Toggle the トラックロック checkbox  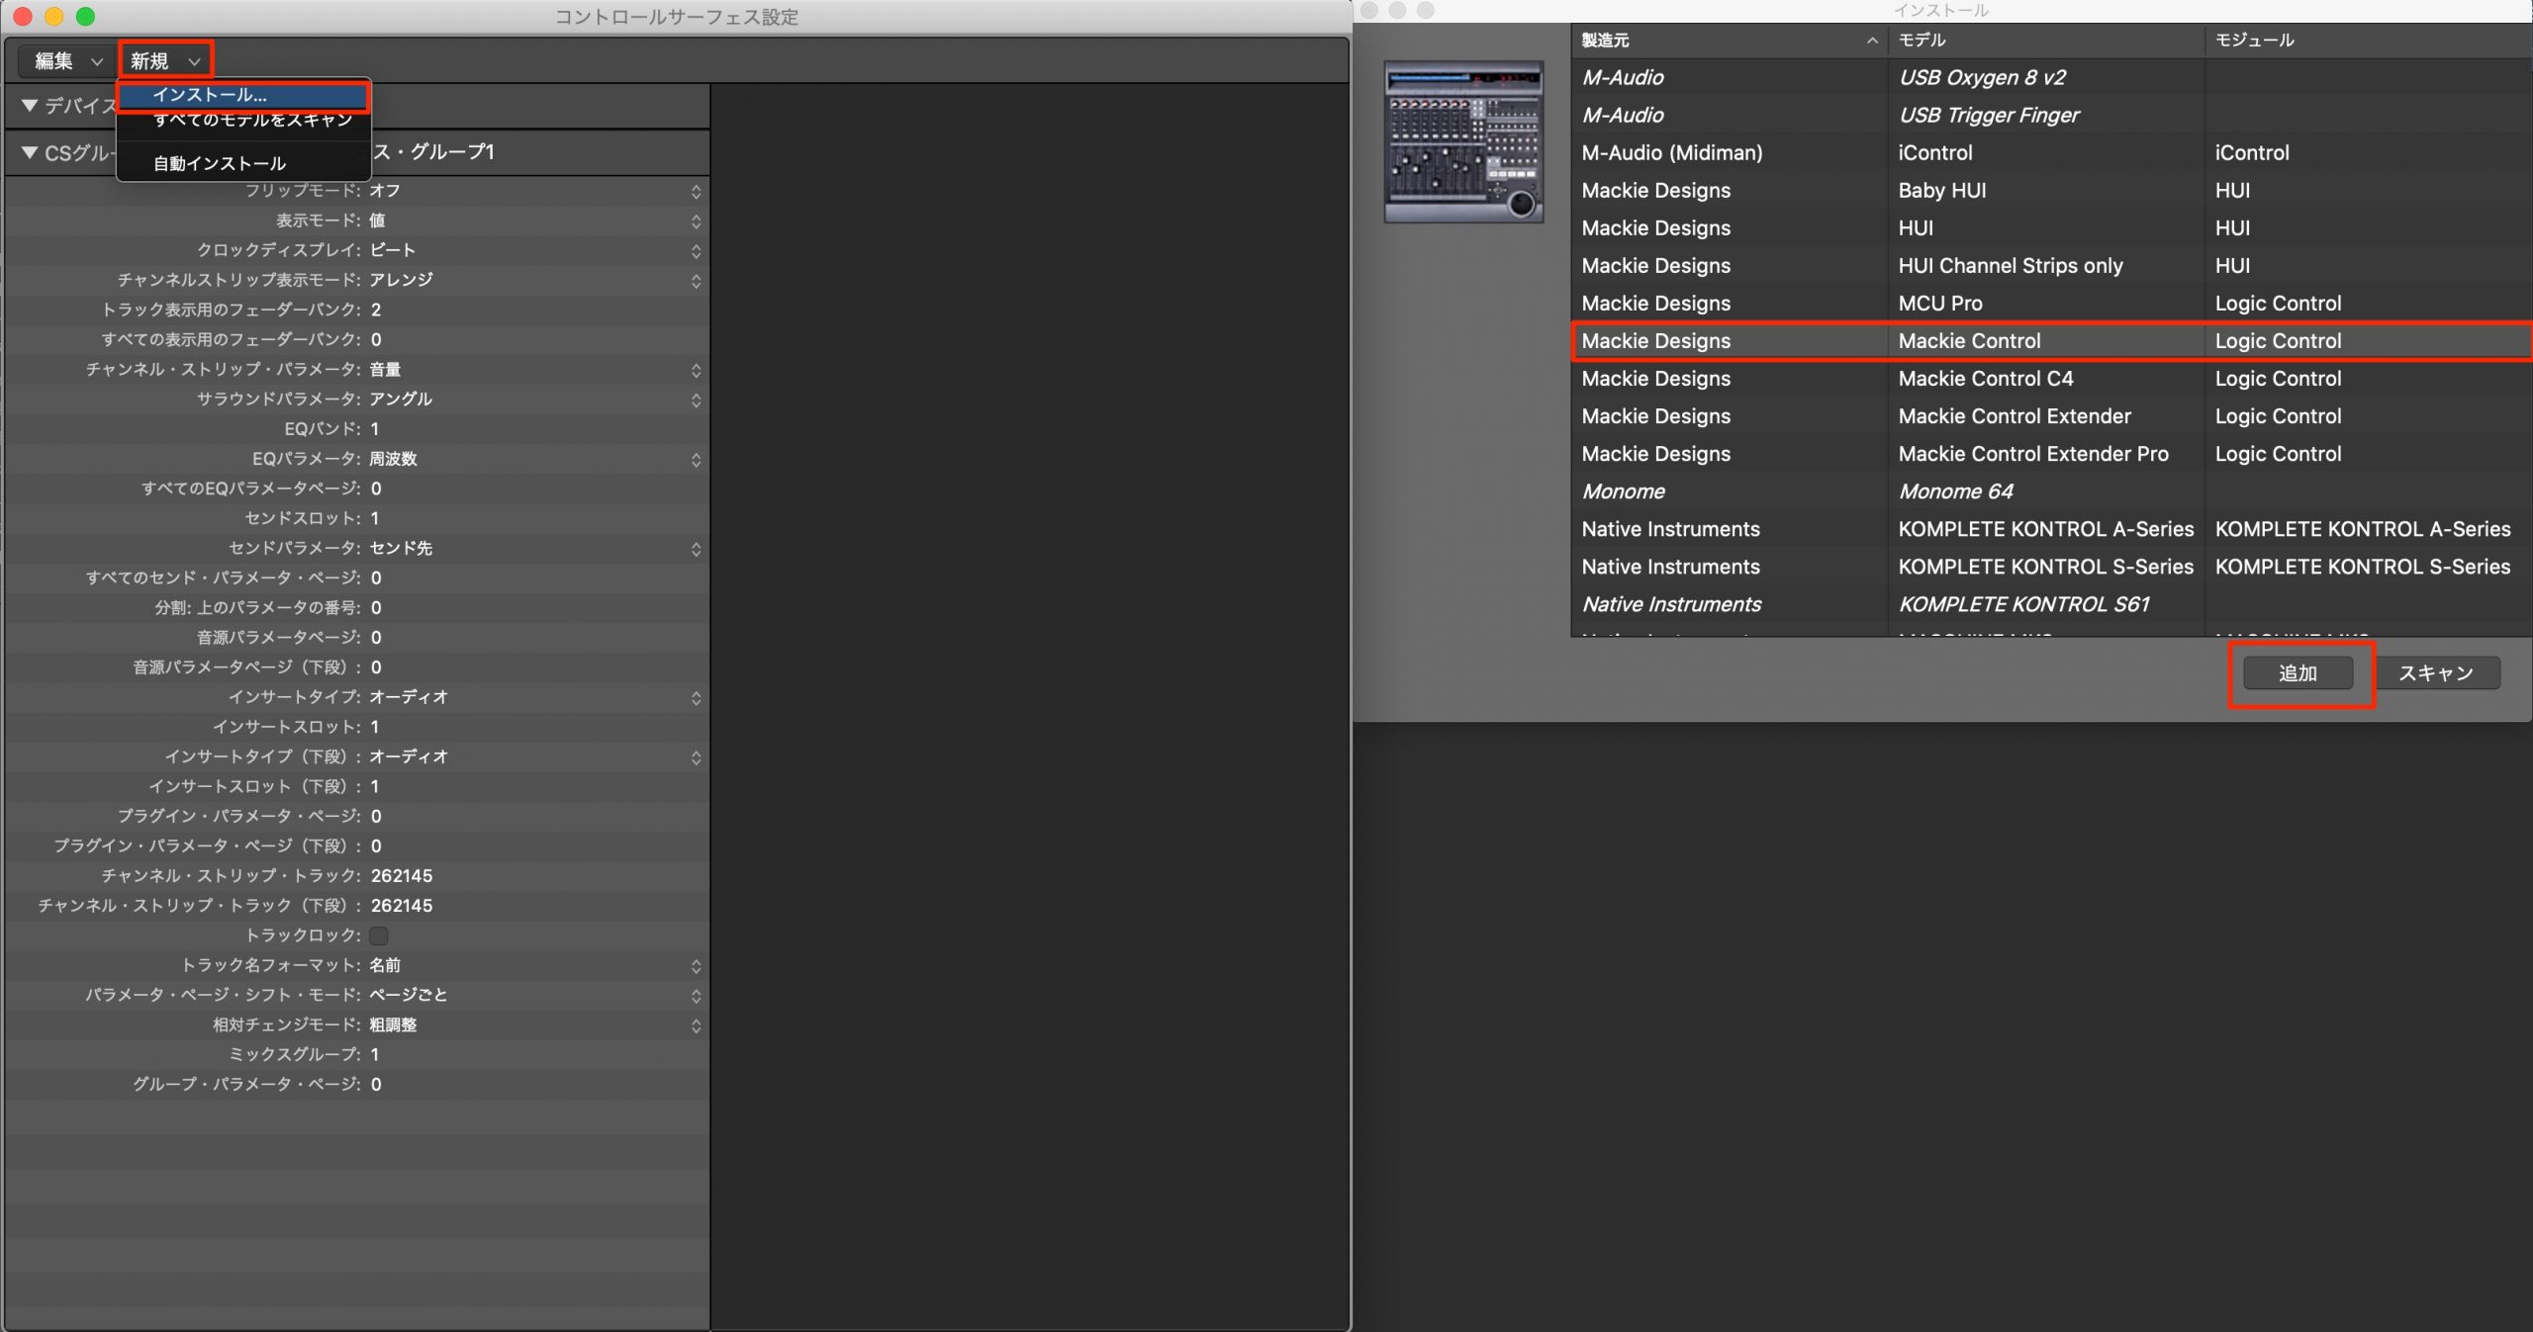tap(379, 935)
